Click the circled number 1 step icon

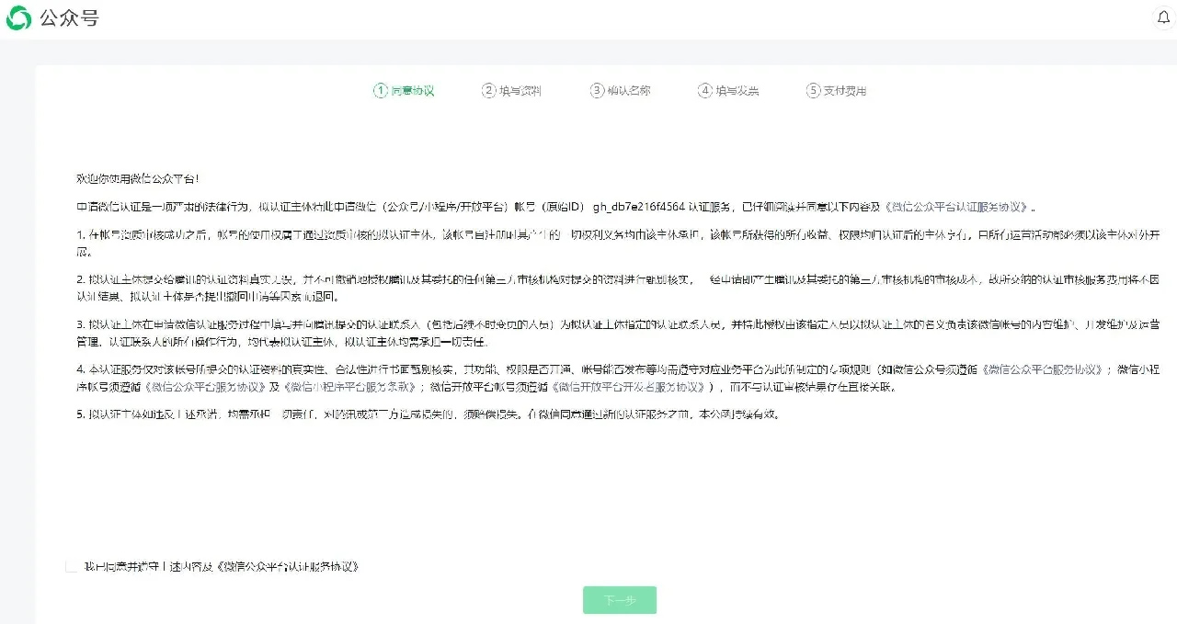381,90
